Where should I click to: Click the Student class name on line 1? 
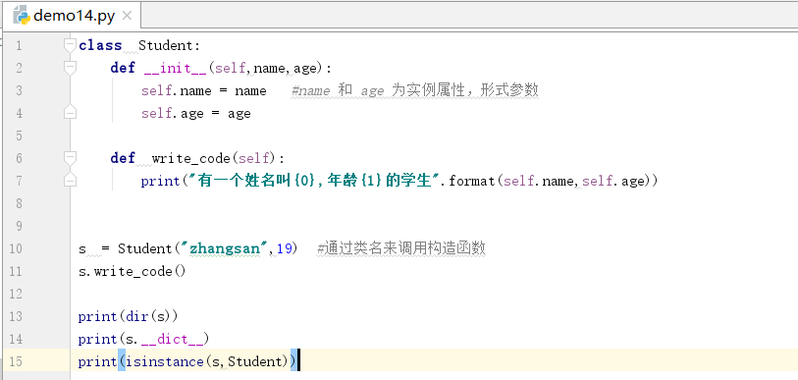pyautogui.click(x=166, y=45)
